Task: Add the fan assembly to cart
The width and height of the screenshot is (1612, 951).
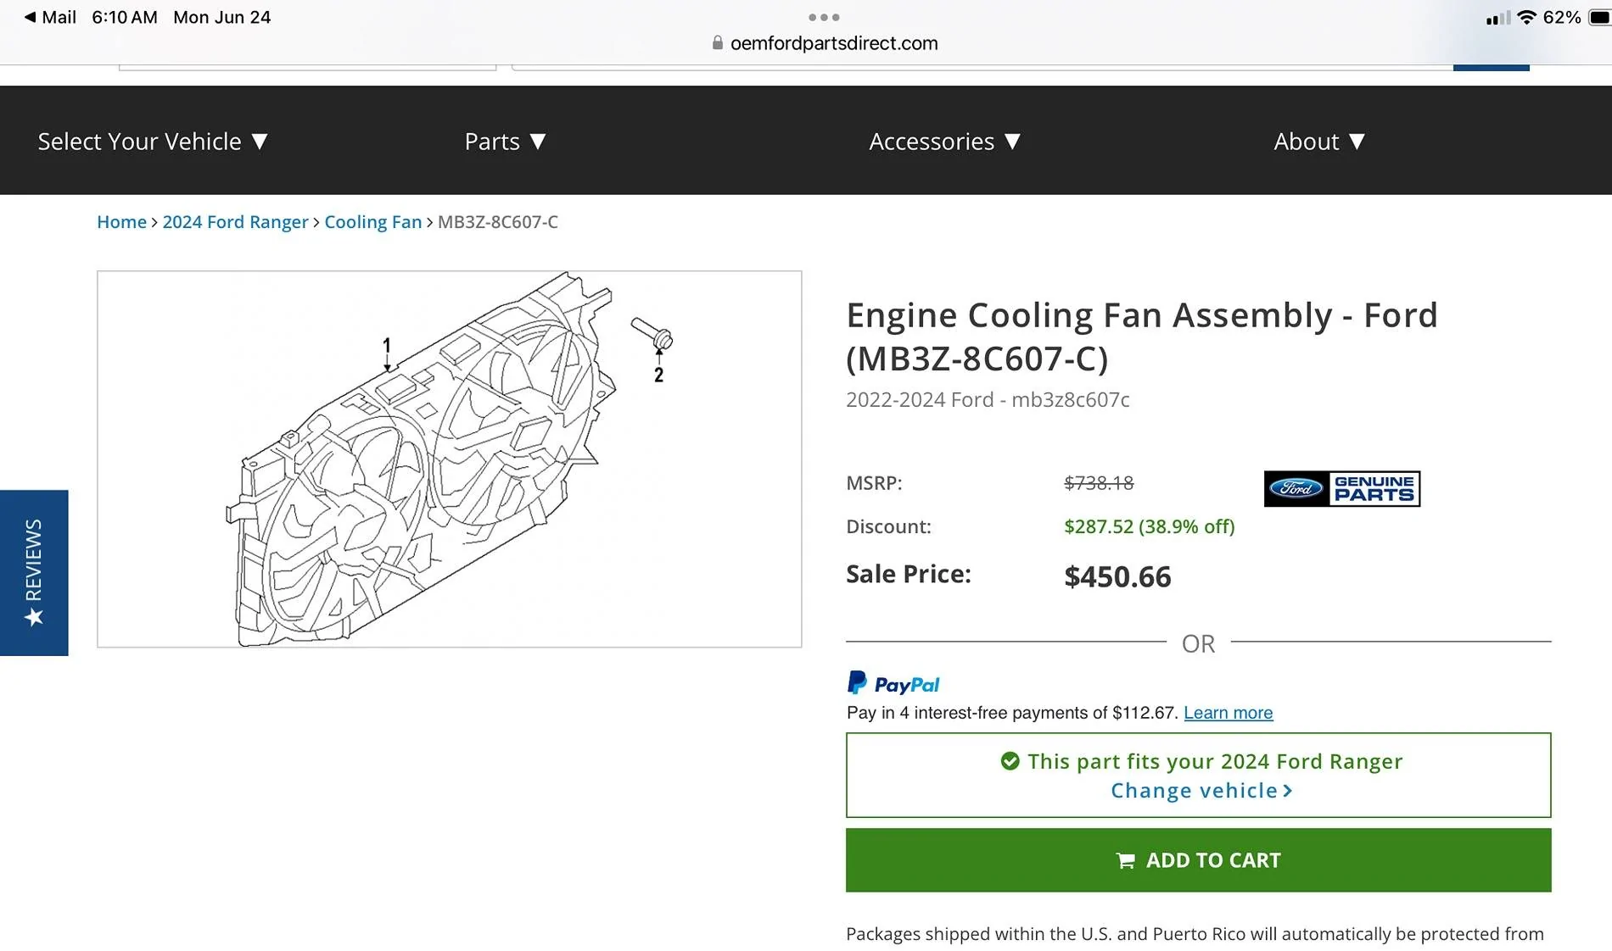Action: 1198,860
